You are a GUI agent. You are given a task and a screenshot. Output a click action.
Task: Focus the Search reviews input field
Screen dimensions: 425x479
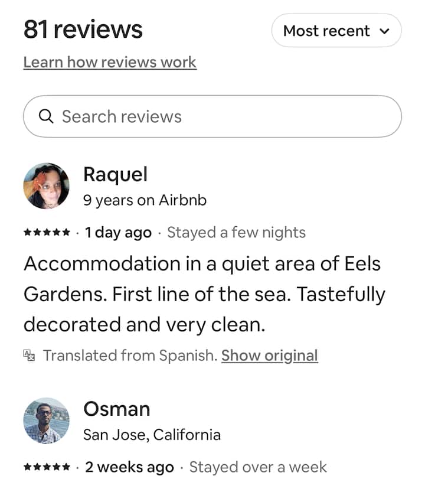(212, 116)
